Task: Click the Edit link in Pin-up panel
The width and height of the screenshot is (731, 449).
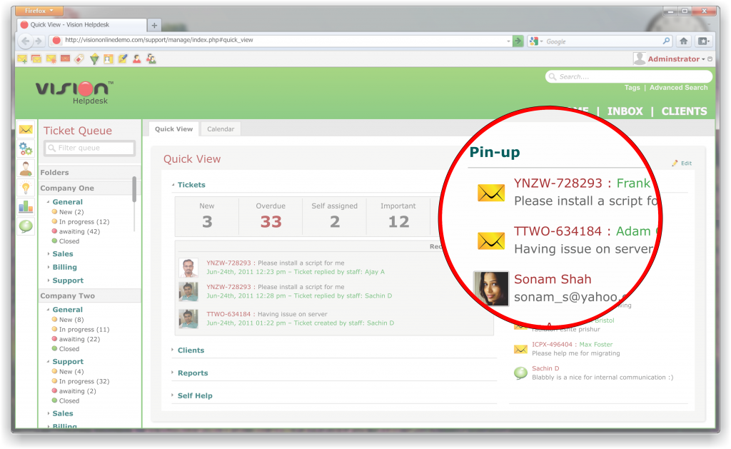Action: (x=685, y=163)
